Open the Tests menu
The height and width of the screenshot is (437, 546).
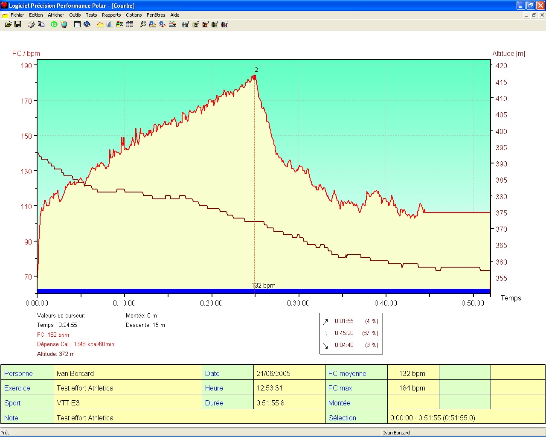(x=91, y=15)
